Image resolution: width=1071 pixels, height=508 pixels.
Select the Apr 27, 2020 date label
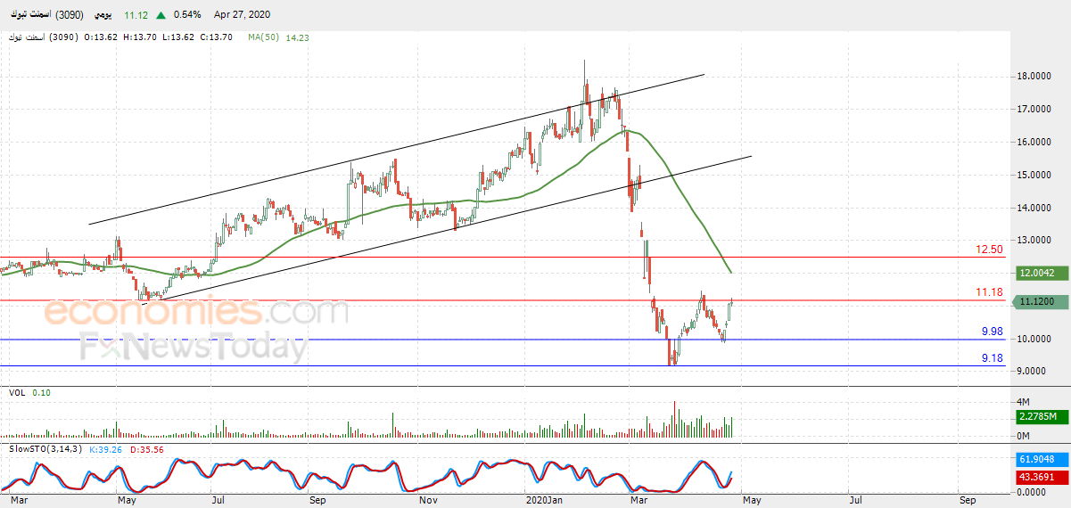pyautogui.click(x=242, y=15)
